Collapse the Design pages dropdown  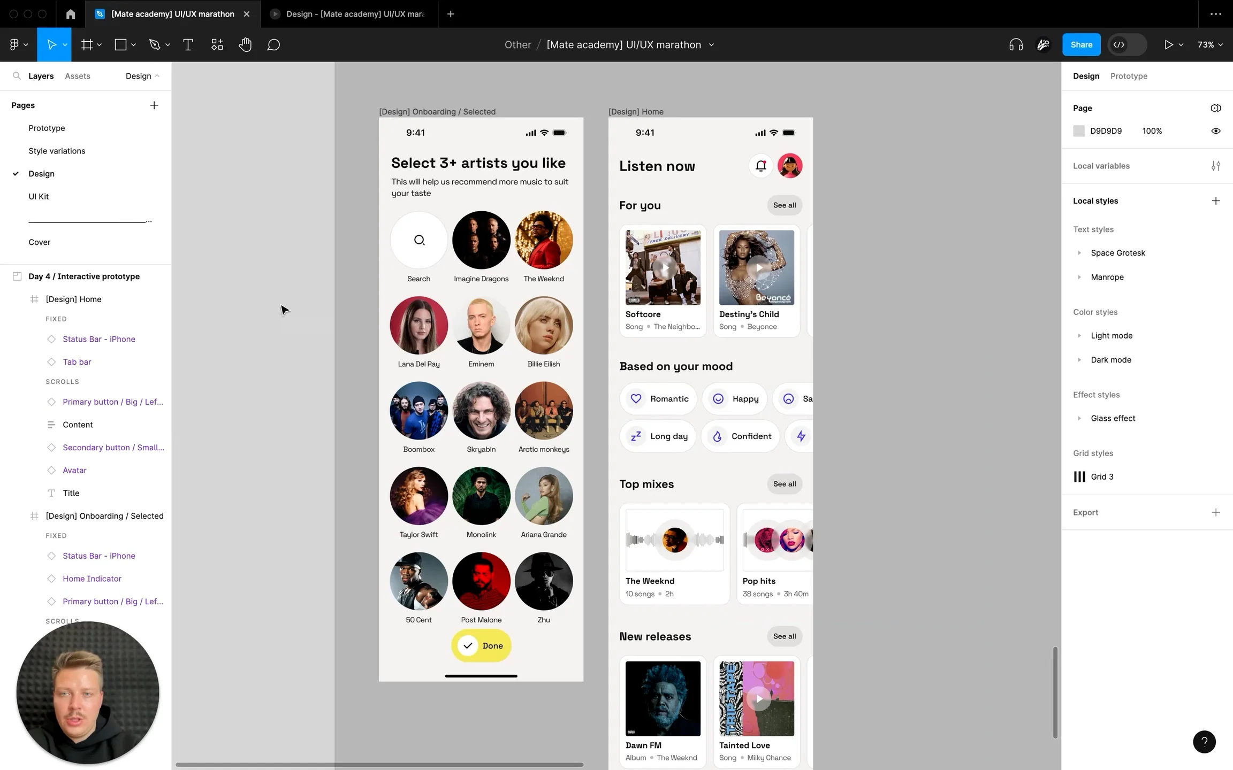142,76
